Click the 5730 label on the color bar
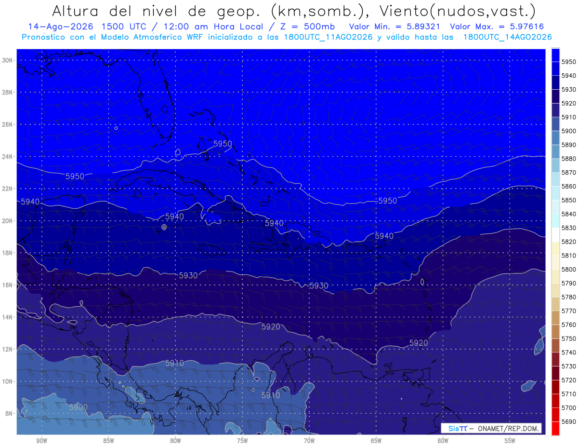The width and height of the screenshot is (578, 447). 569,366
